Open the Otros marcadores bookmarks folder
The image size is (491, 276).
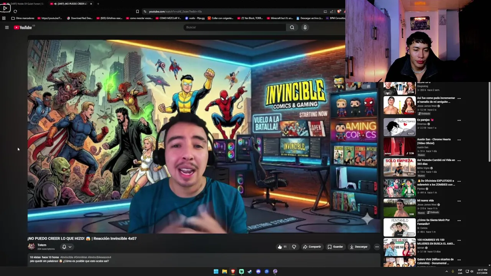pos(23,18)
